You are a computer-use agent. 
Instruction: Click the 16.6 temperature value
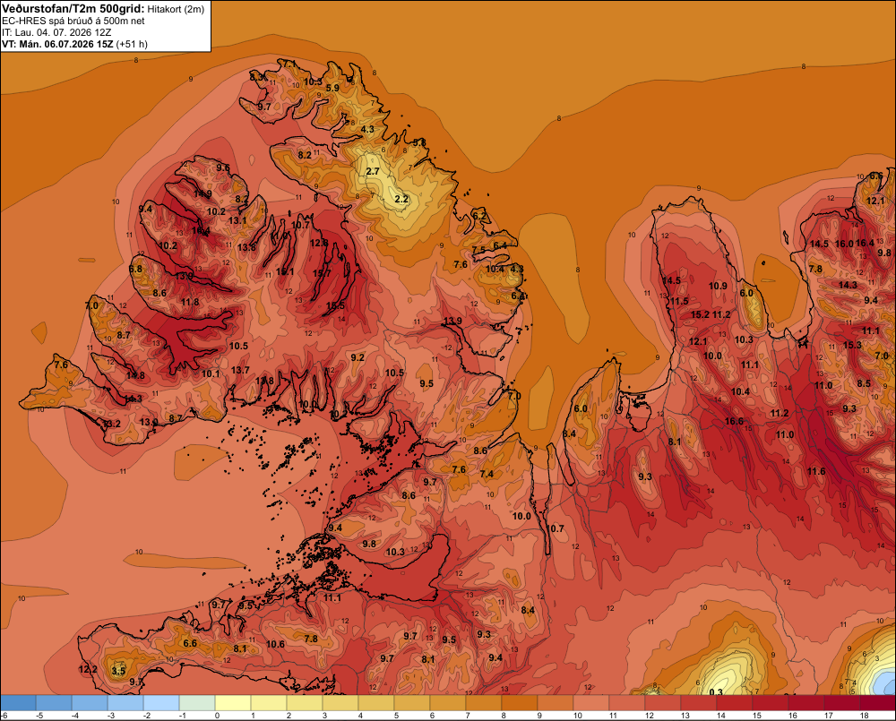735,421
